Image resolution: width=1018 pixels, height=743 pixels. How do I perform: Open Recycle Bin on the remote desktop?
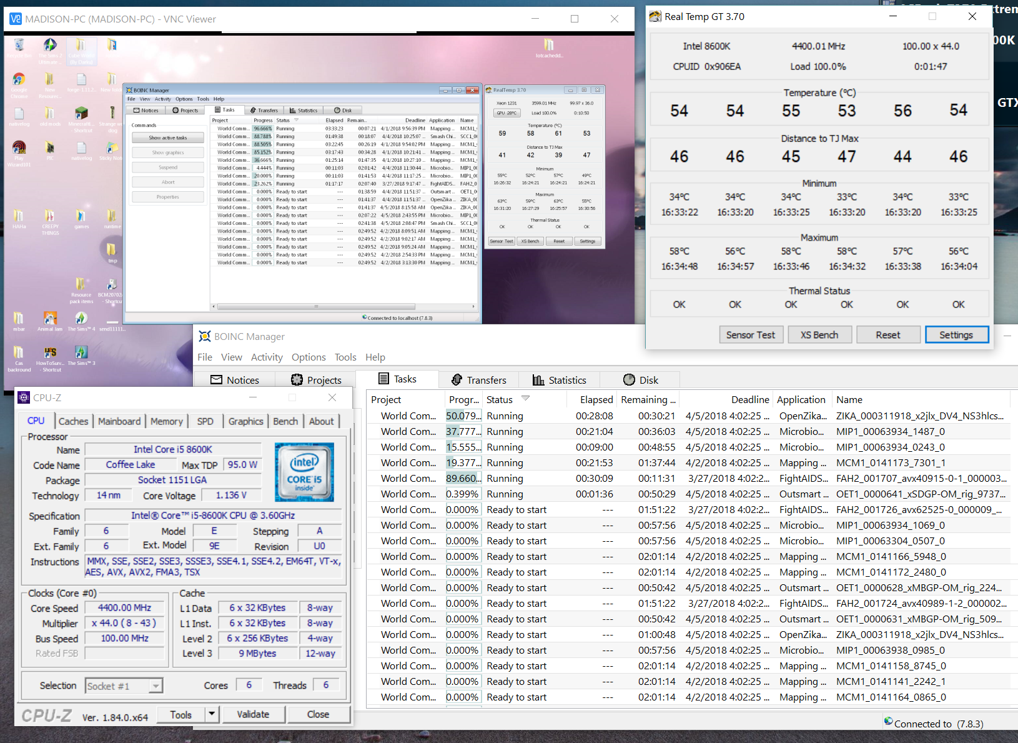tap(19, 45)
